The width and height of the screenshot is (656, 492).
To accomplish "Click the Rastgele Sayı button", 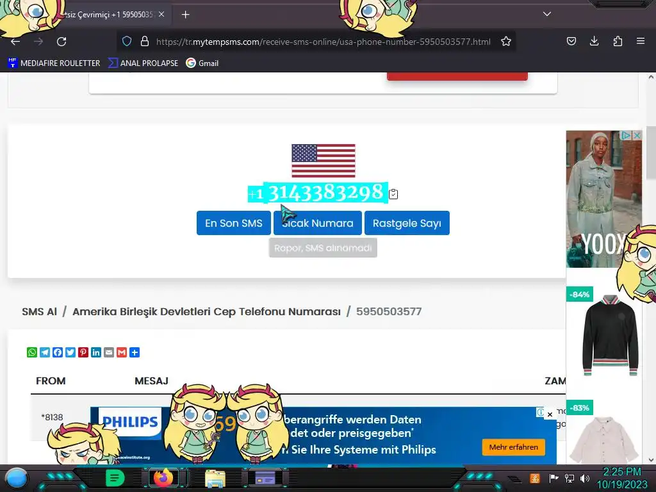I will [407, 223].
